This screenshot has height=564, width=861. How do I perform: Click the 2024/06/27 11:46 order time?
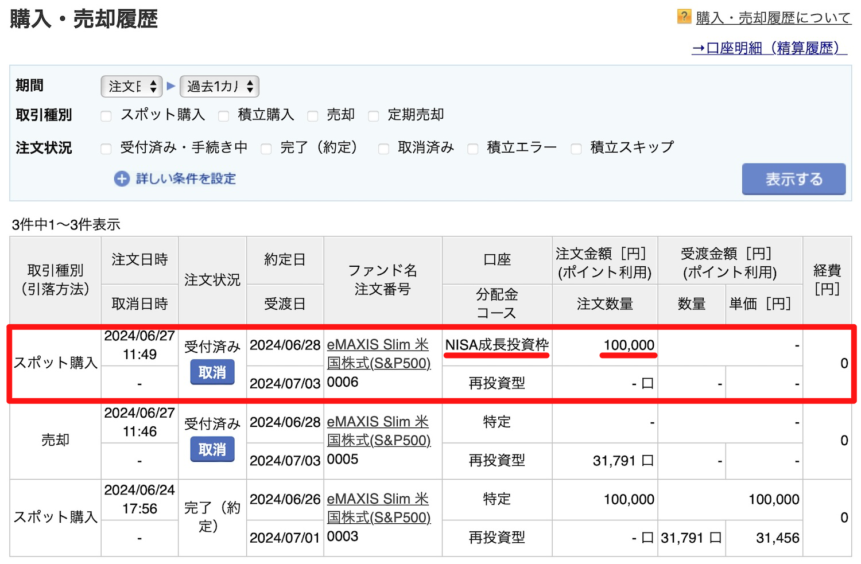[139, 422]
